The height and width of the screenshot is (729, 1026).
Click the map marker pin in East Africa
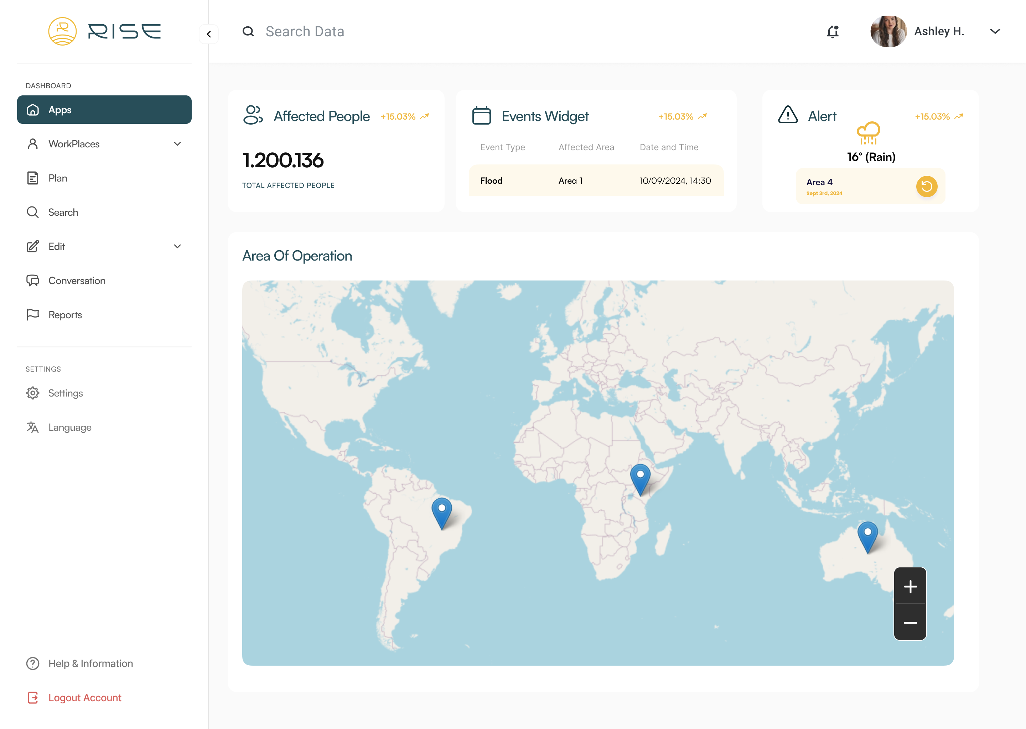click(640, 478)
